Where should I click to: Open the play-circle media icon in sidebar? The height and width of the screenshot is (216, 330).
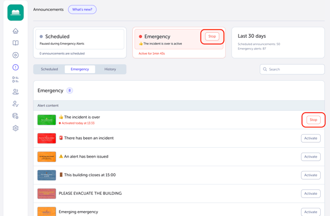[x=16, y=55]
